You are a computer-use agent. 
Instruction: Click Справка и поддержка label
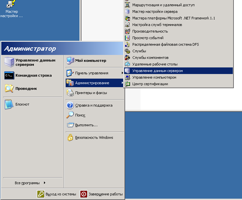coord(94,105)
